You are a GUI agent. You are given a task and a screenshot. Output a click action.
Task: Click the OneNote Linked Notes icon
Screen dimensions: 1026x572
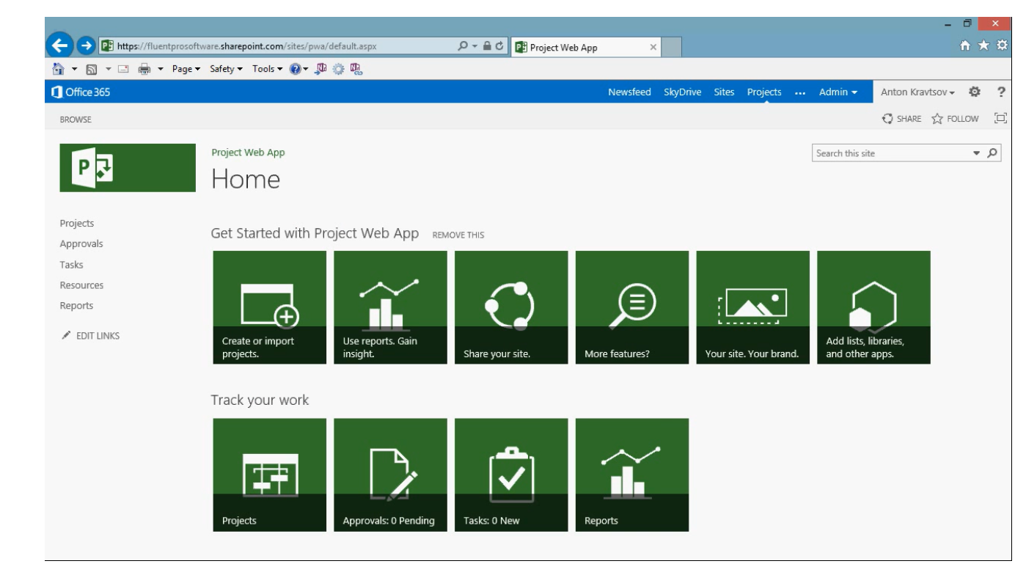(x=356, y=69)
